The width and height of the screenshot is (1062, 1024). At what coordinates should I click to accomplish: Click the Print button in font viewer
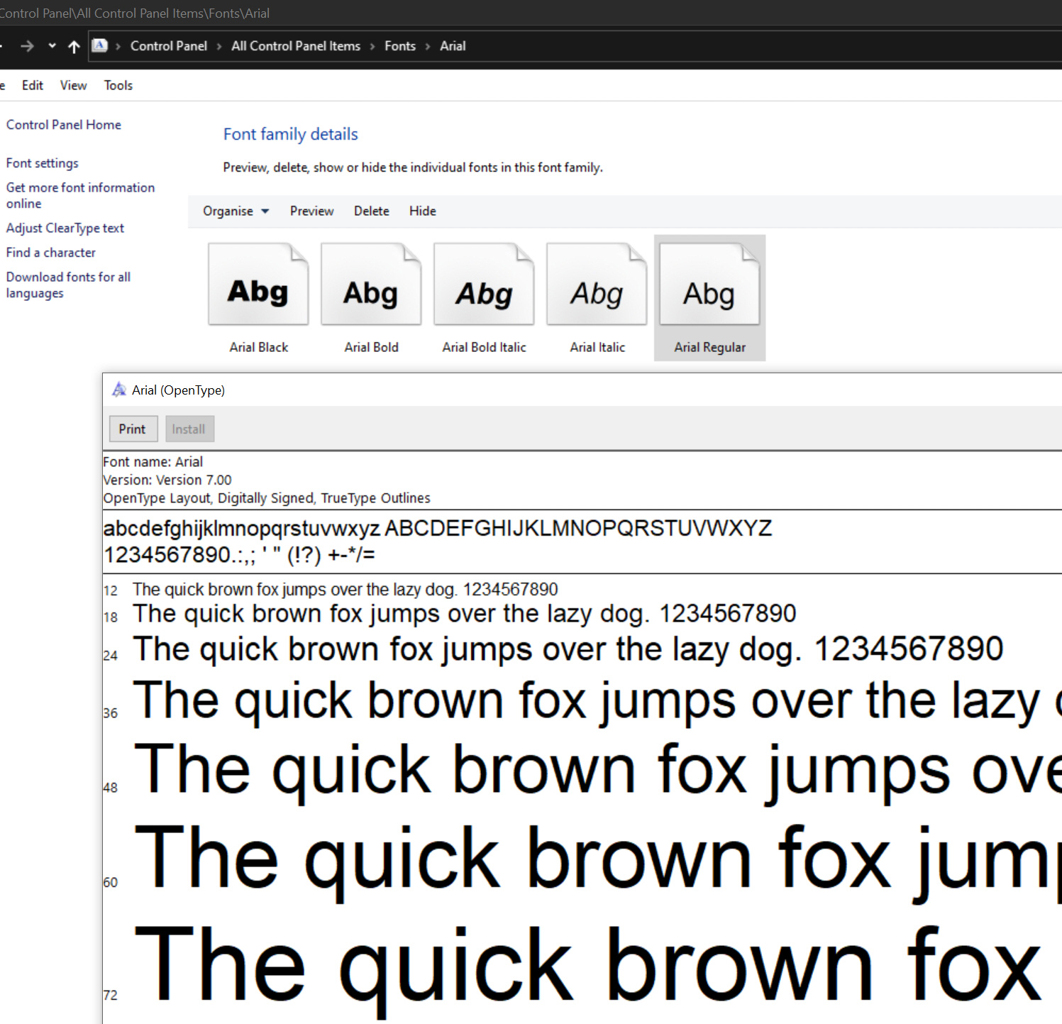coord(133,429)
